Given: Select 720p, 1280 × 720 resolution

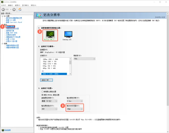Looking at the screenshot, I should (50, 61).
